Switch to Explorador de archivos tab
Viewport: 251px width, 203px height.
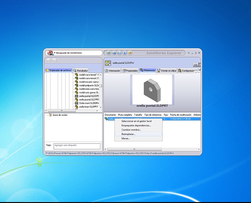click(59, 70)
